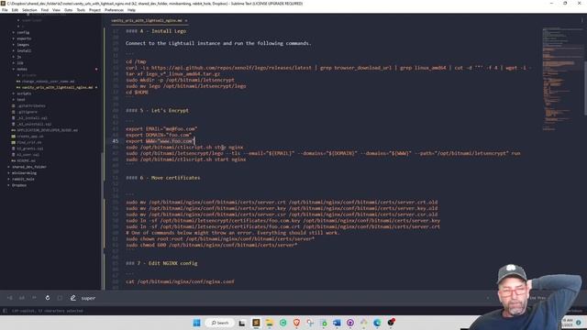Close the vanity_urls_with_lightsail_nginx.md tab
587x330 pixels.
(185, 20)
